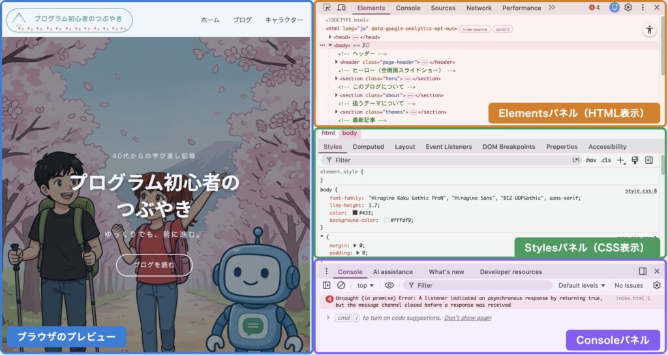Show the console sidebar icon
Image resolution: width=668 pixels, height=355 pixels.
pos(326,285)
